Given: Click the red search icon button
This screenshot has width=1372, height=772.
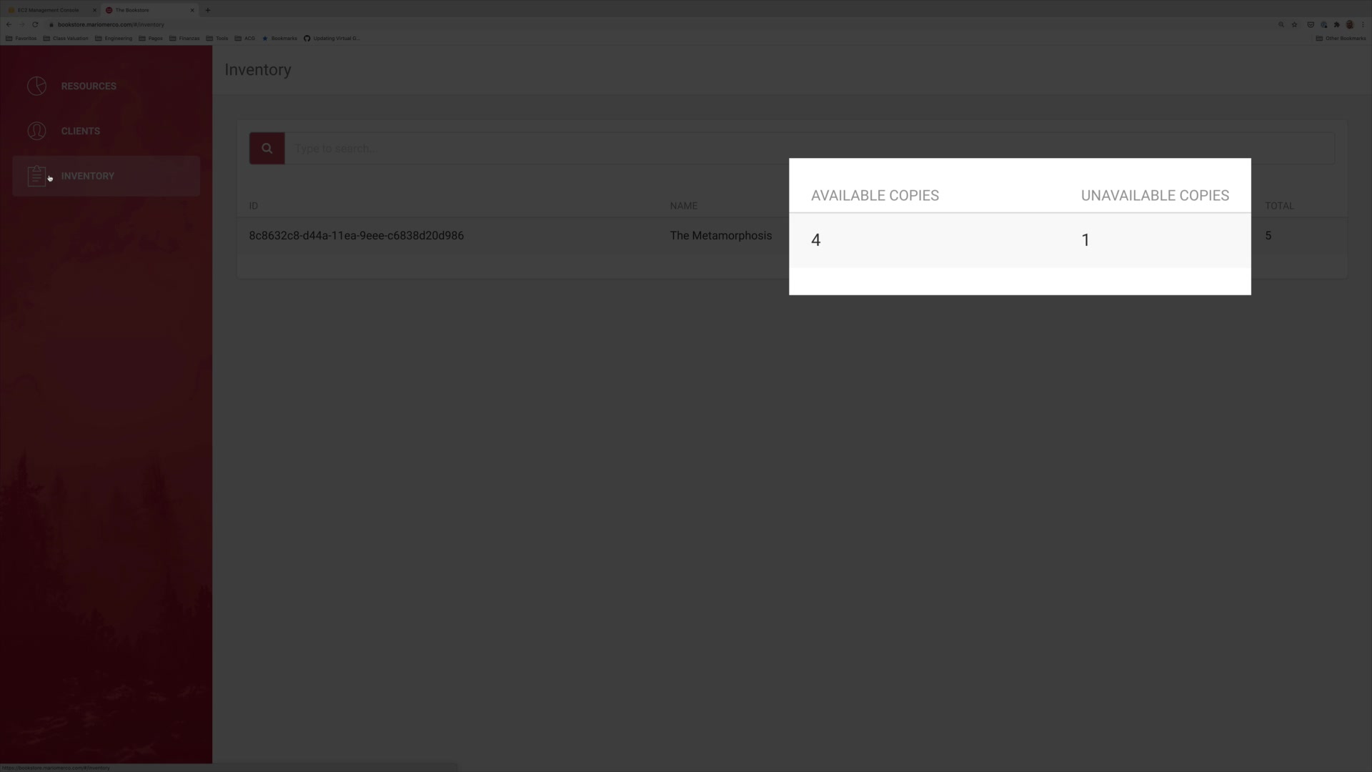Looking at the screenshot, I should (267, 149).
